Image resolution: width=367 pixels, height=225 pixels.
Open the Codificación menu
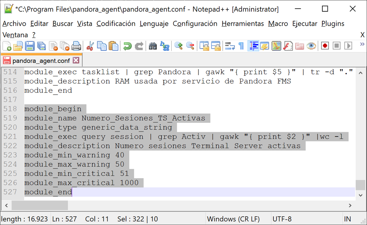point(116,24)
